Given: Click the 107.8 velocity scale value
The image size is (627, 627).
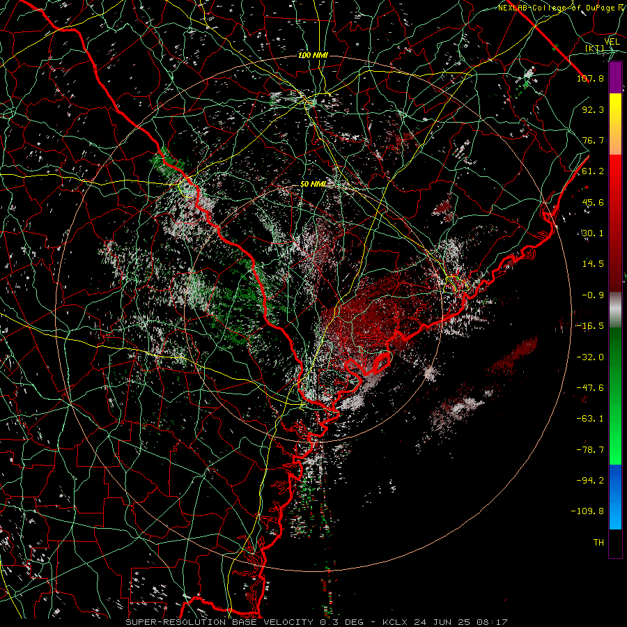Looking at the screenshot, I should 590,78.
